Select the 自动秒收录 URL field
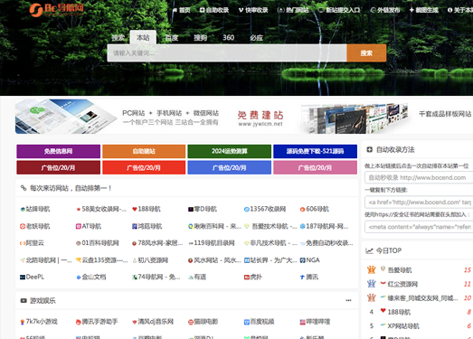 click(419, 178)
